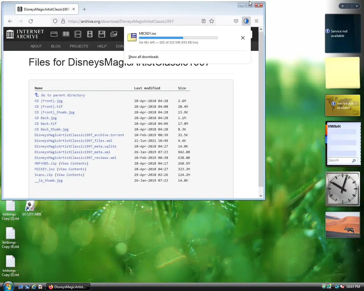View Contents of Scans.zip

click(x=69, y=175)
